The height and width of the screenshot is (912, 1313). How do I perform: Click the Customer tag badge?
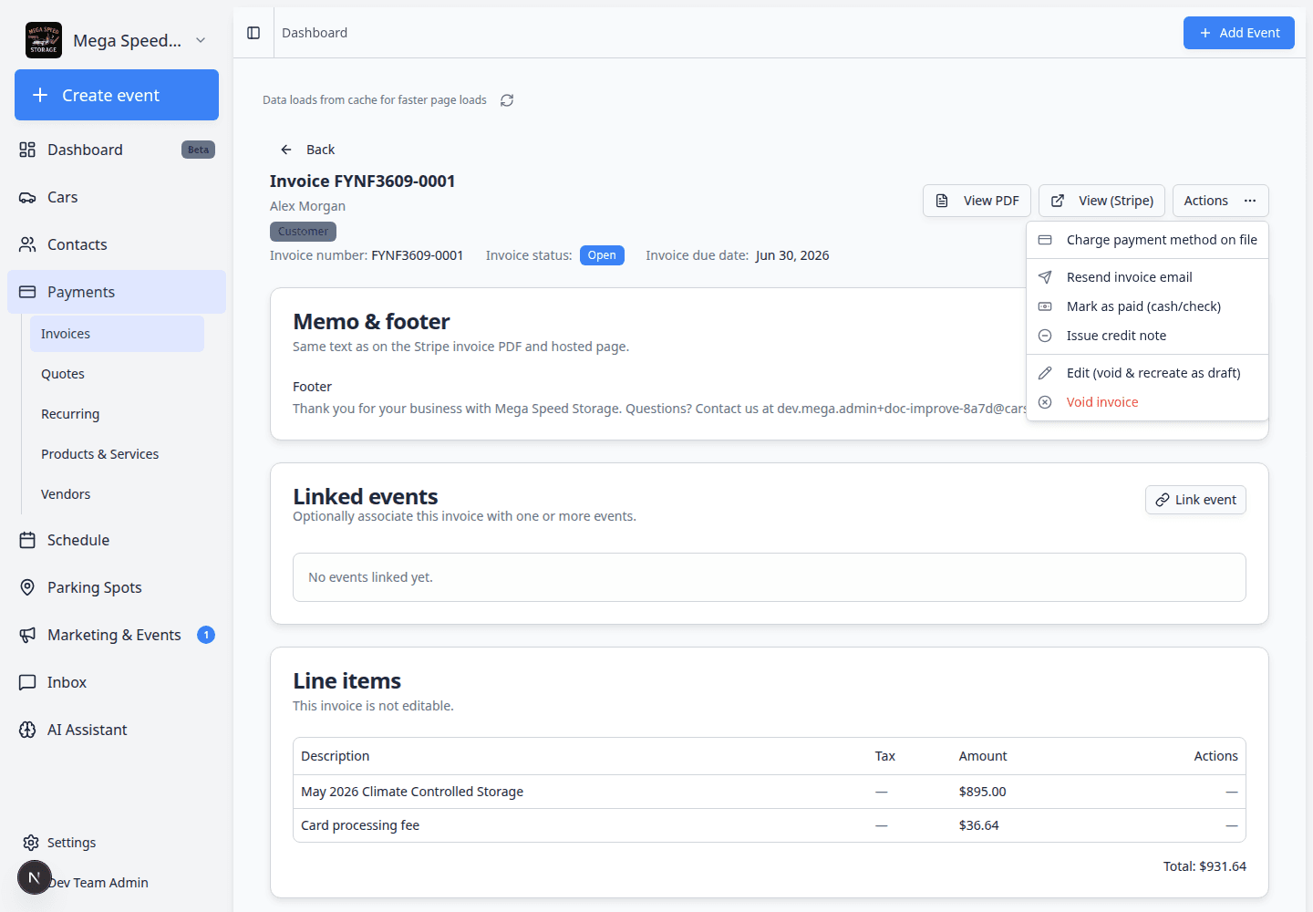[x=303, y=232]
